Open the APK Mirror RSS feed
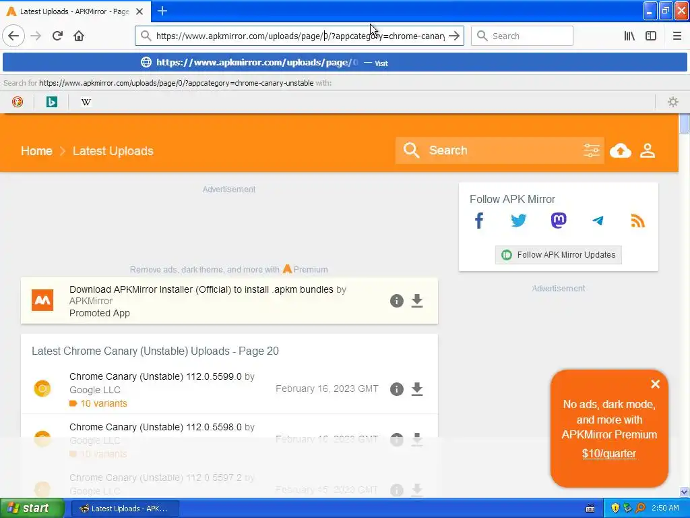This screenshot has width=690, height=518. (637, 221)
